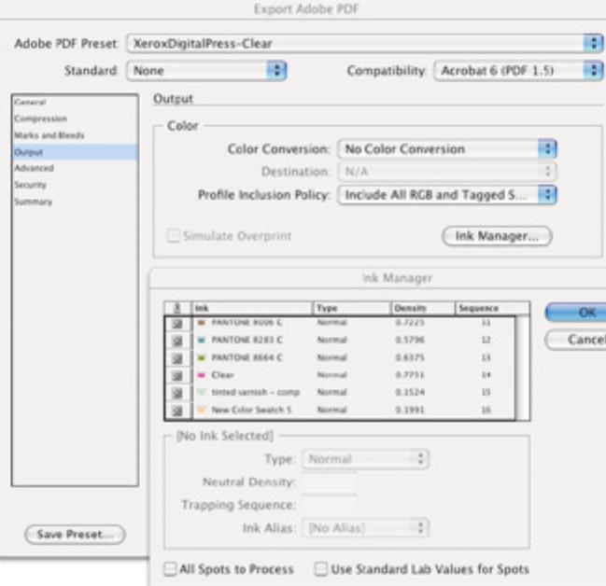Select ink name 'Clear'
The image size is (606, 586).
(223, 375)
